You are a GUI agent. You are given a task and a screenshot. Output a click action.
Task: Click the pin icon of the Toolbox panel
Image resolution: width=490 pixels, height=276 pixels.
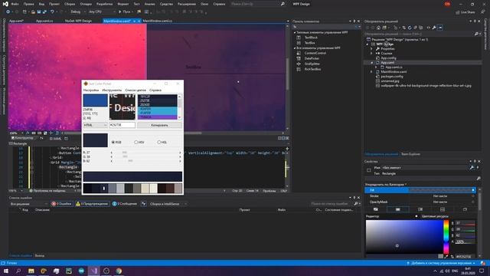tap(354, 21)
